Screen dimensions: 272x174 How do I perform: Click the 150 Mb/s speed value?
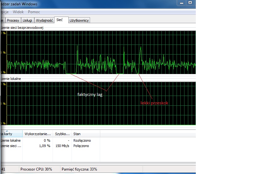62,146
